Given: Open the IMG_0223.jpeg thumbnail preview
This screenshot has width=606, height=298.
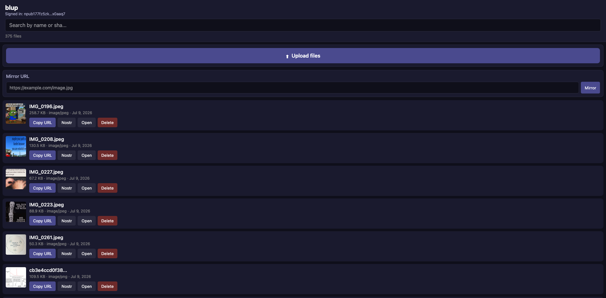Looking at the screenshot, I should click(x=16, y=212).
